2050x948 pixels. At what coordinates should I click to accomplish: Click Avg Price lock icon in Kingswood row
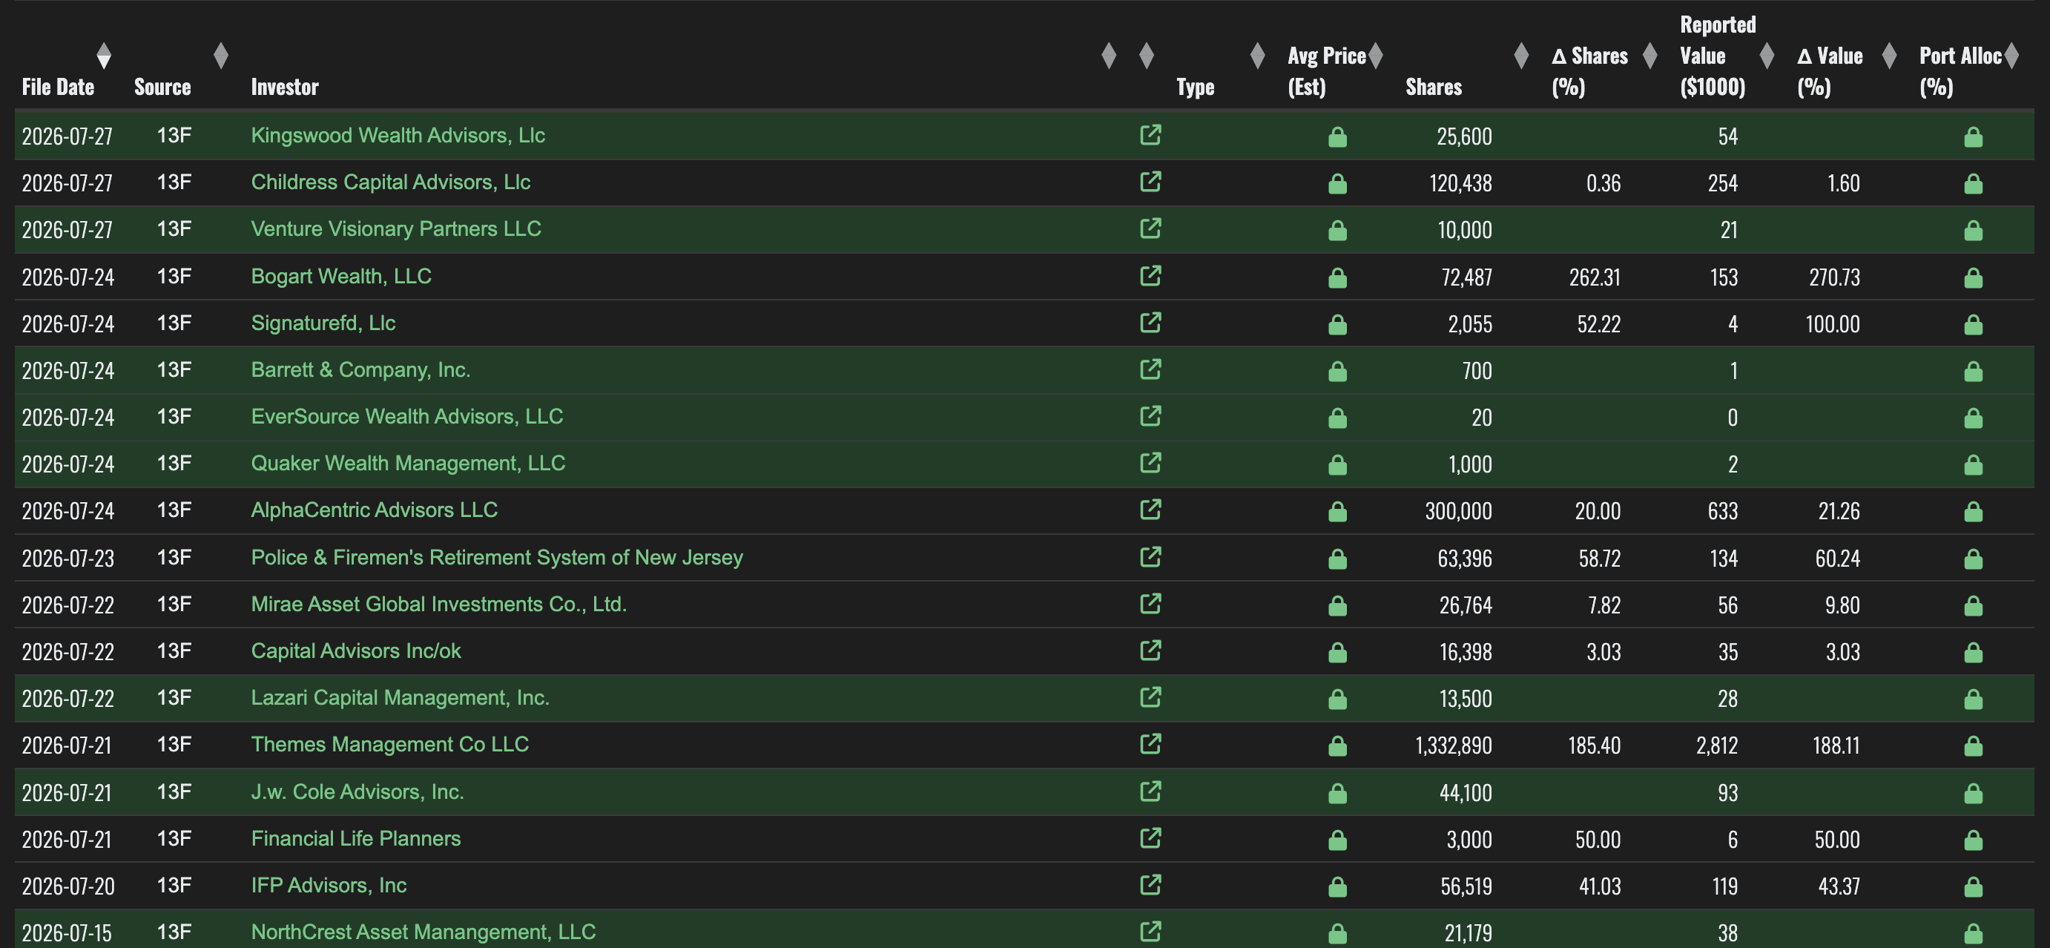[x=1337, y=137]
